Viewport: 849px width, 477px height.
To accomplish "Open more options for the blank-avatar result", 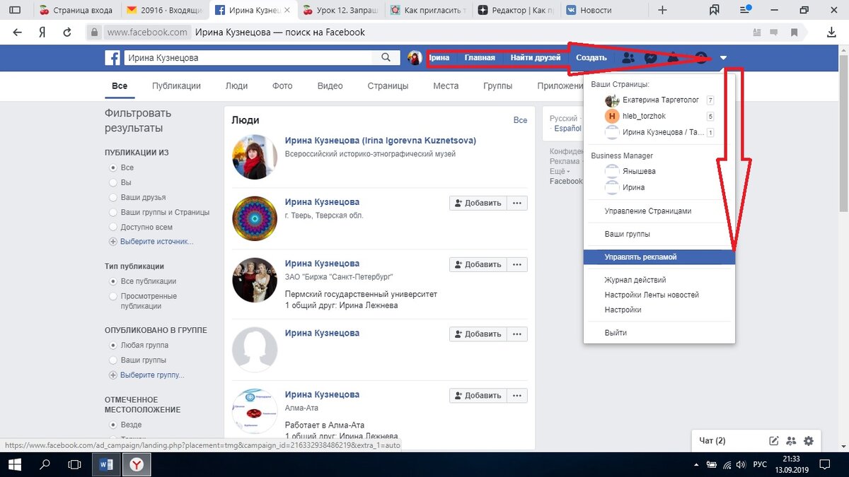I will (x=517, y=334).
